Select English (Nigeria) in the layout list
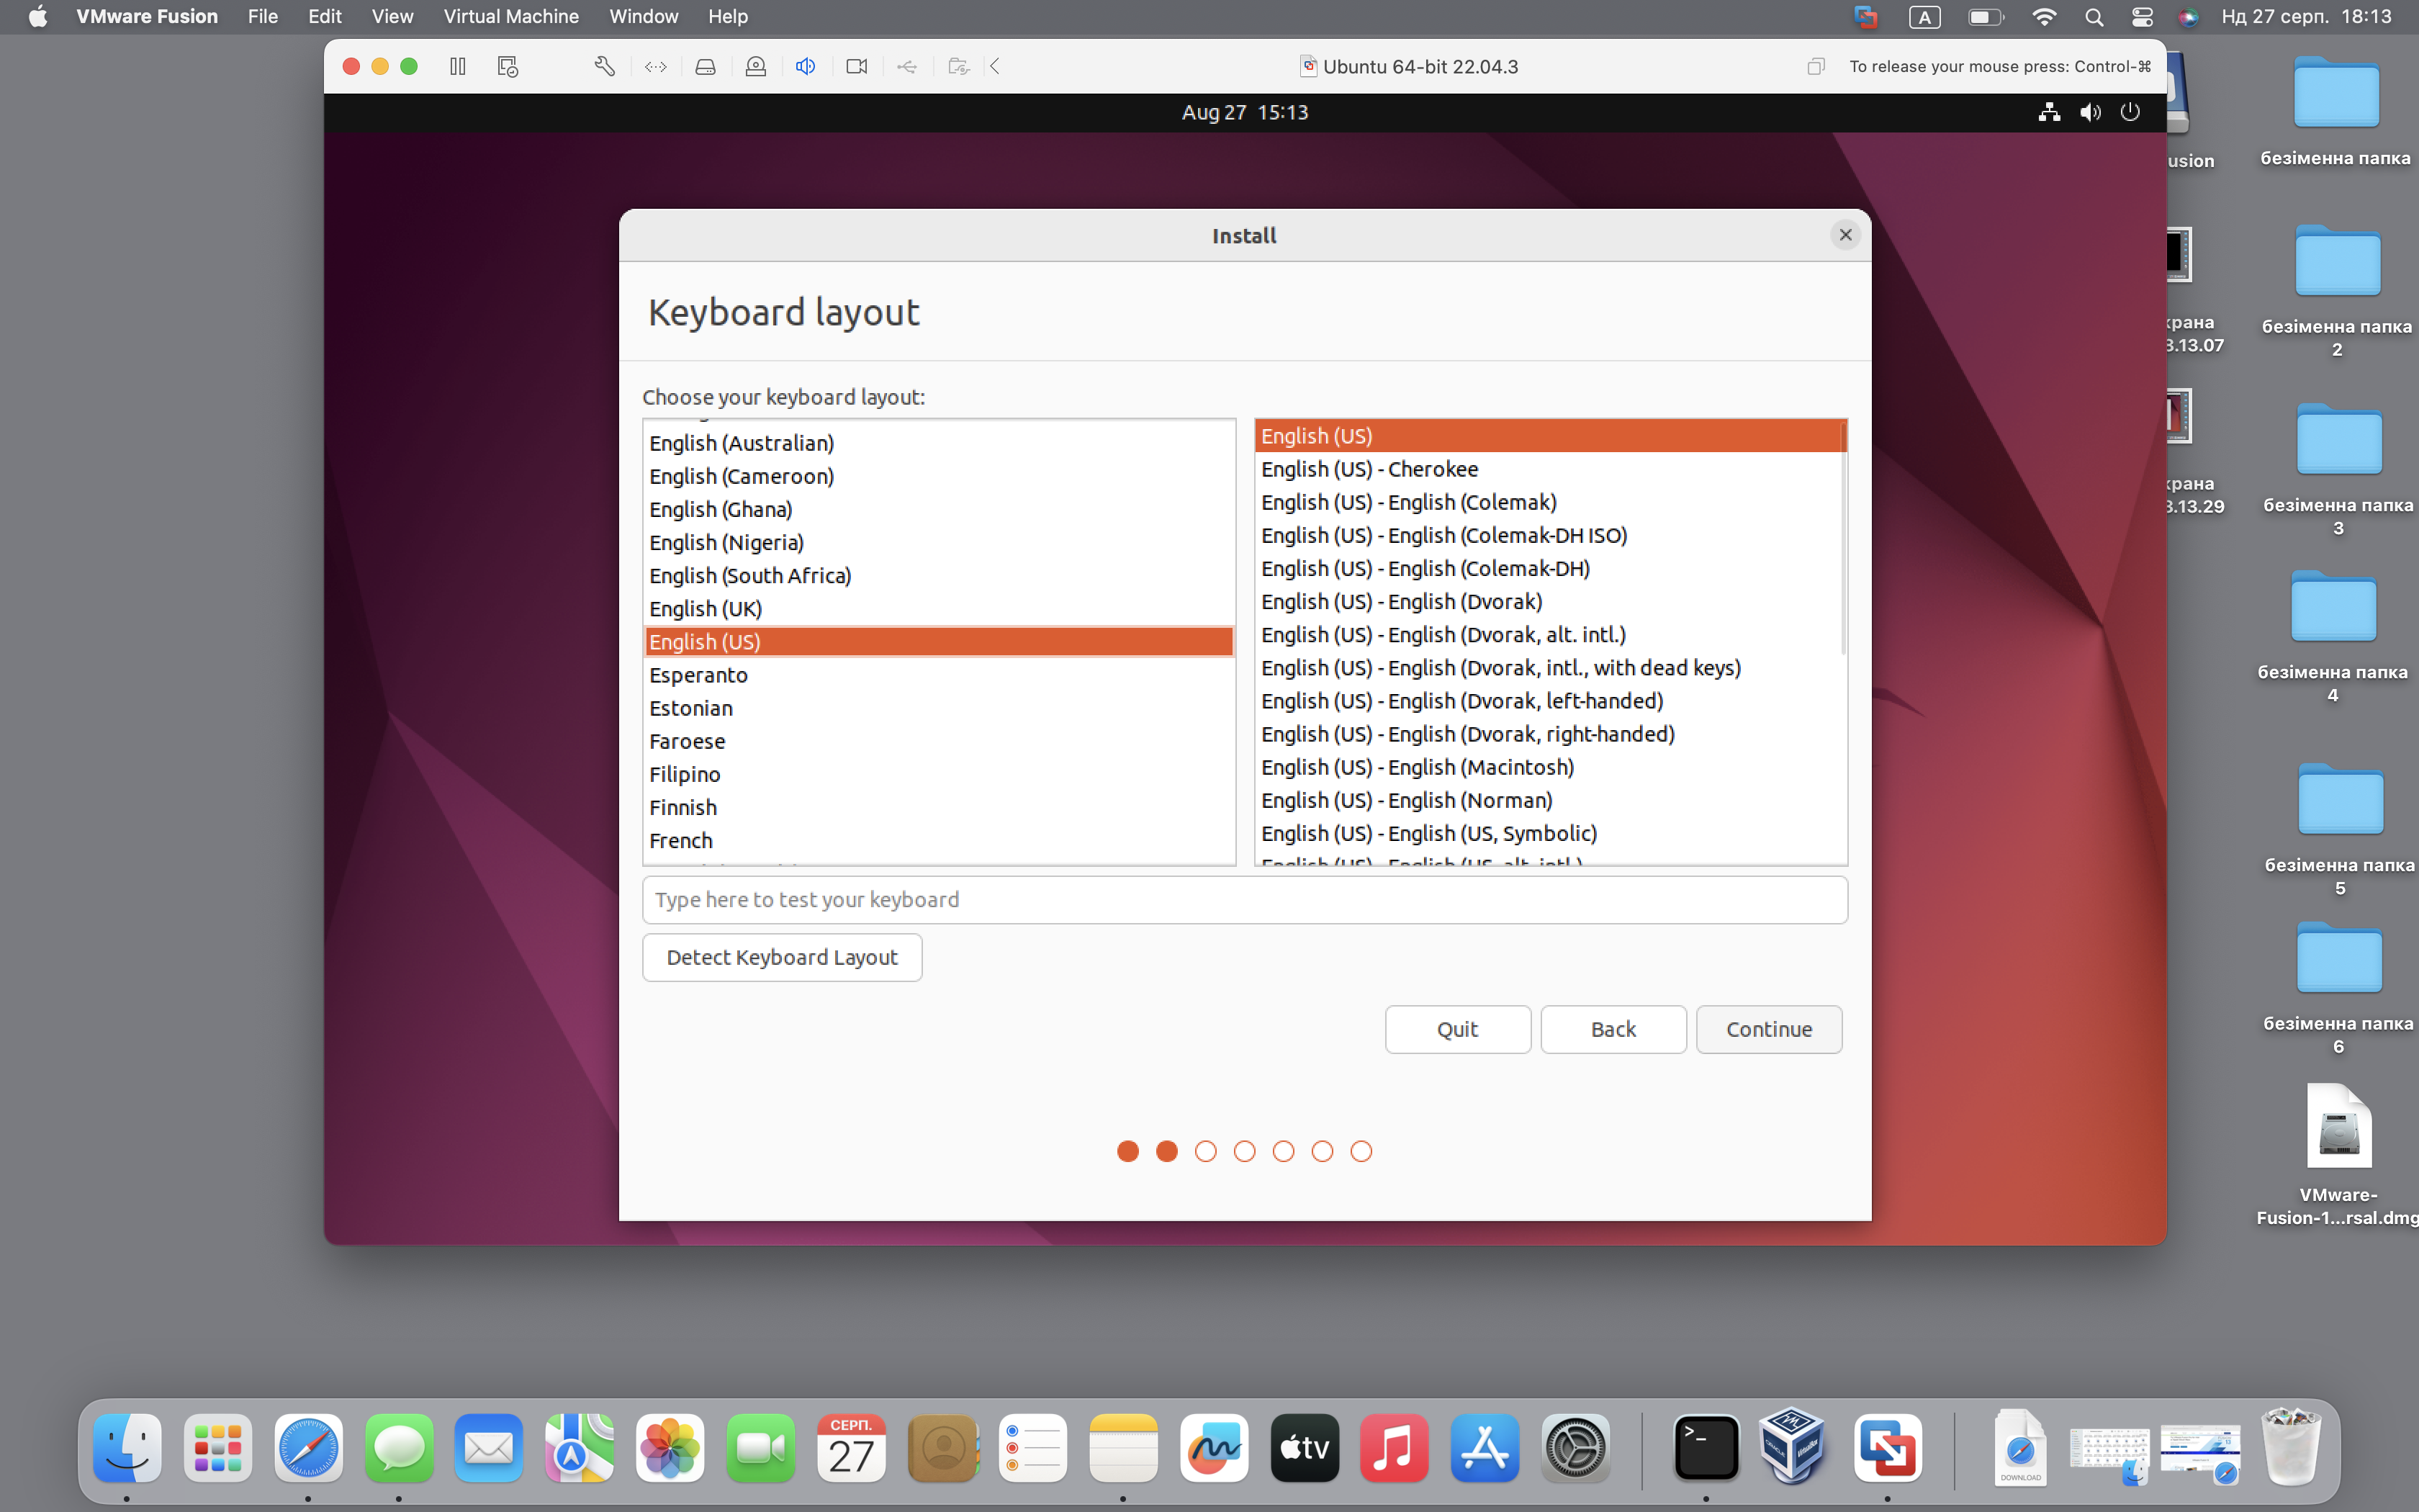This screenshot has width=2419, height=1512. [x=939, y=542]
